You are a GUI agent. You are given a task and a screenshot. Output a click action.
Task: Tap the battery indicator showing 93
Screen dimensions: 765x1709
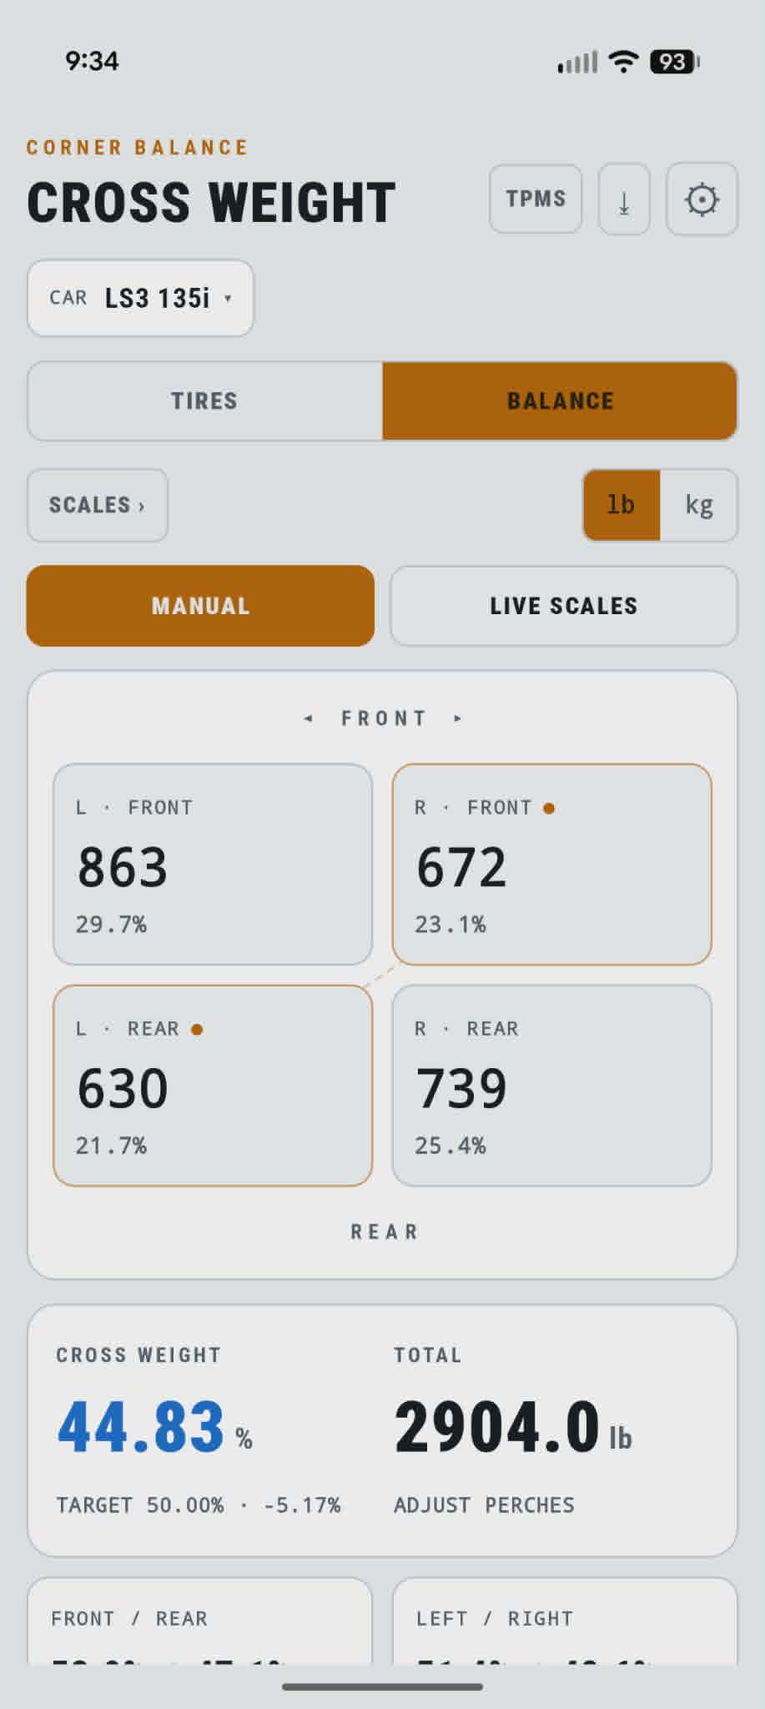674,62
